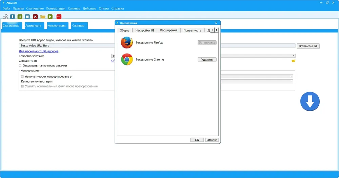The height and width of the screenshot is (178, 339).
Task: Click the paste URL link icon in toolbar
Action: coord(5,17)
